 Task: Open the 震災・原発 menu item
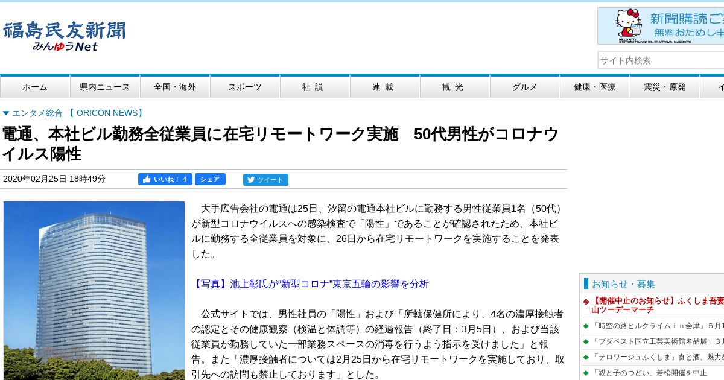665,87
